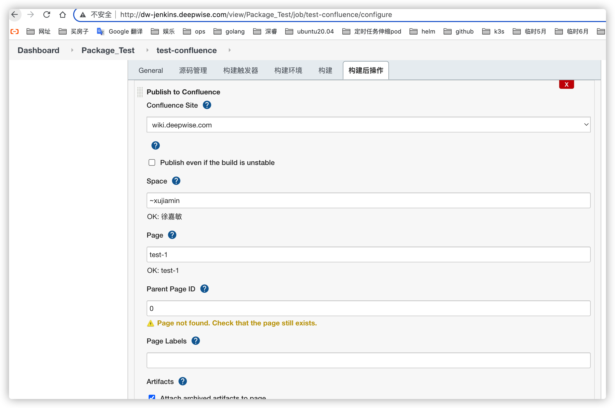The height and width of the screenshot is (408, 615).
Task: Switch to the 构建环境 tab
Action: click(x=288, y=71)
